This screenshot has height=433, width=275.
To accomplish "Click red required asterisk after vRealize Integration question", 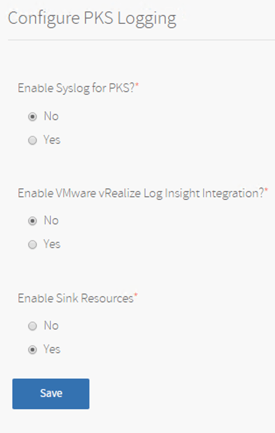I will click(x=266, y=191).
